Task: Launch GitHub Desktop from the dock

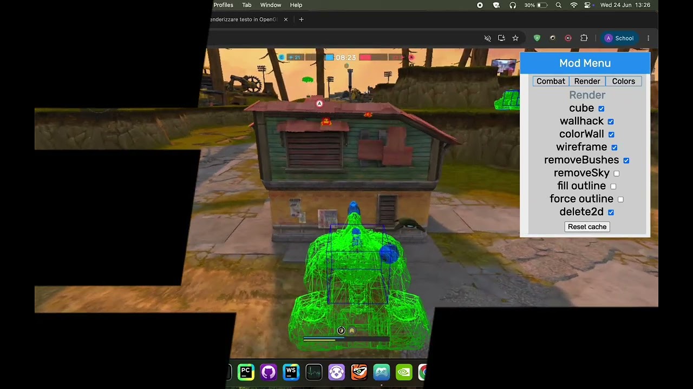Action: pyautogui.click(x=269, y=372)
